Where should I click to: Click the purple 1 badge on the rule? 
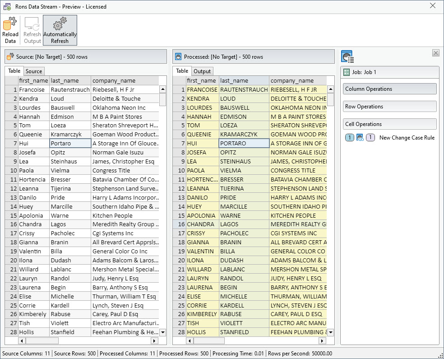pyautogui.click(x=370, y=138)
